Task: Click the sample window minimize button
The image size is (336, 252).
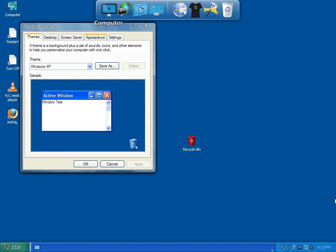Action: [92, 95]
